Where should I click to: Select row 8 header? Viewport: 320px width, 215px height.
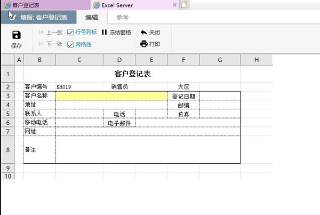(7, 150)
